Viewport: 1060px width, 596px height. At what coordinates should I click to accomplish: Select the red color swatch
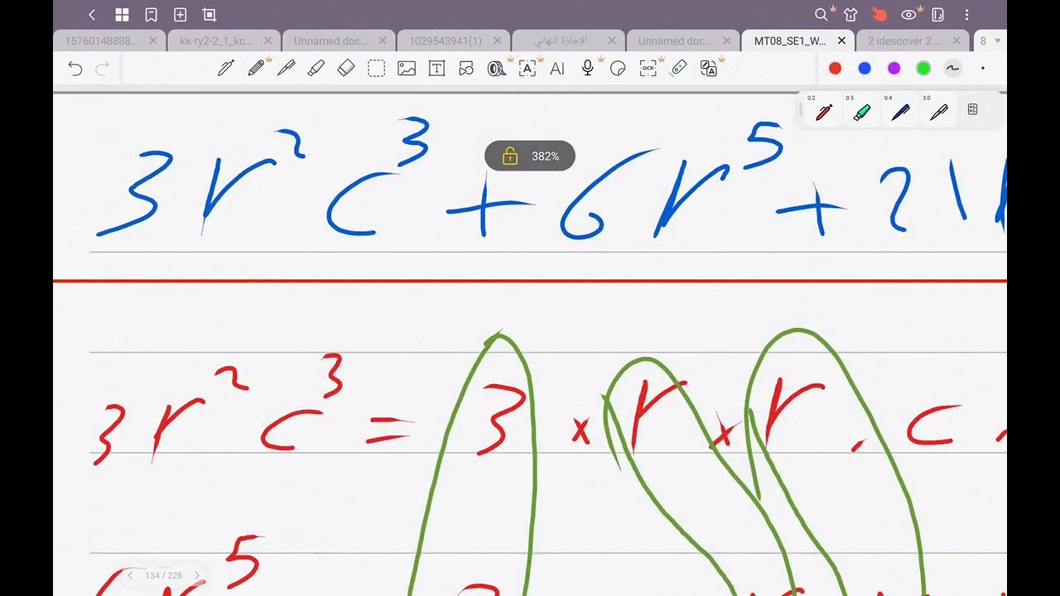[835, 69]
